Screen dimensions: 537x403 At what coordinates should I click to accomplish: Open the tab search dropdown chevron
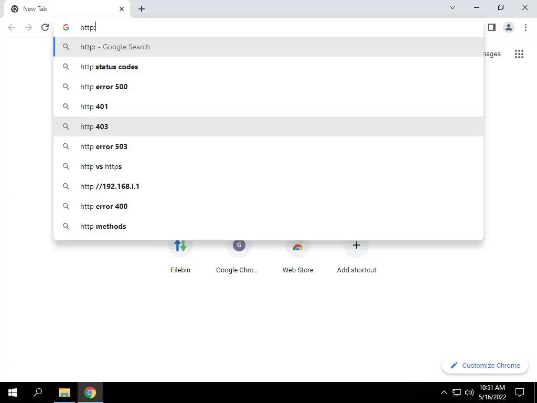tap(453, 7)
